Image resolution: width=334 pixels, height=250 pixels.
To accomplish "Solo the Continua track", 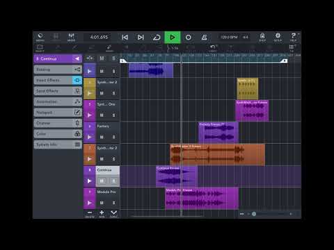I will coord(113,181).
